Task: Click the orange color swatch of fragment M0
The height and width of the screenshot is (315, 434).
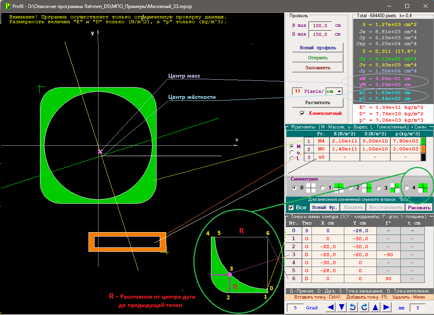Action: pos(423,149)
